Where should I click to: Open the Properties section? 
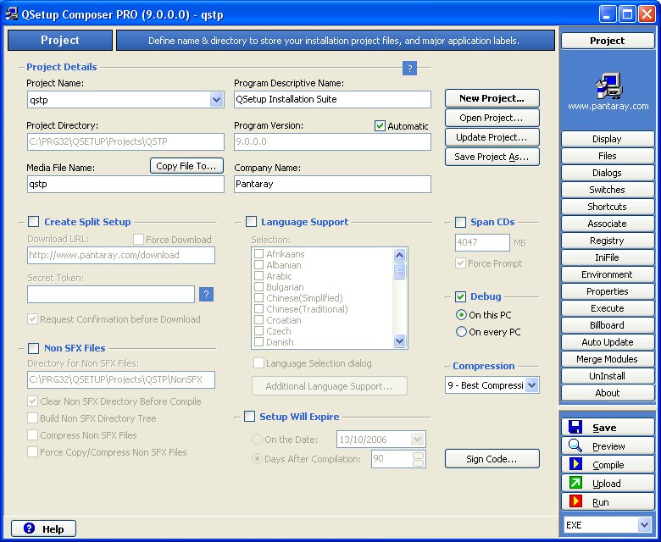tap(607, 291)
